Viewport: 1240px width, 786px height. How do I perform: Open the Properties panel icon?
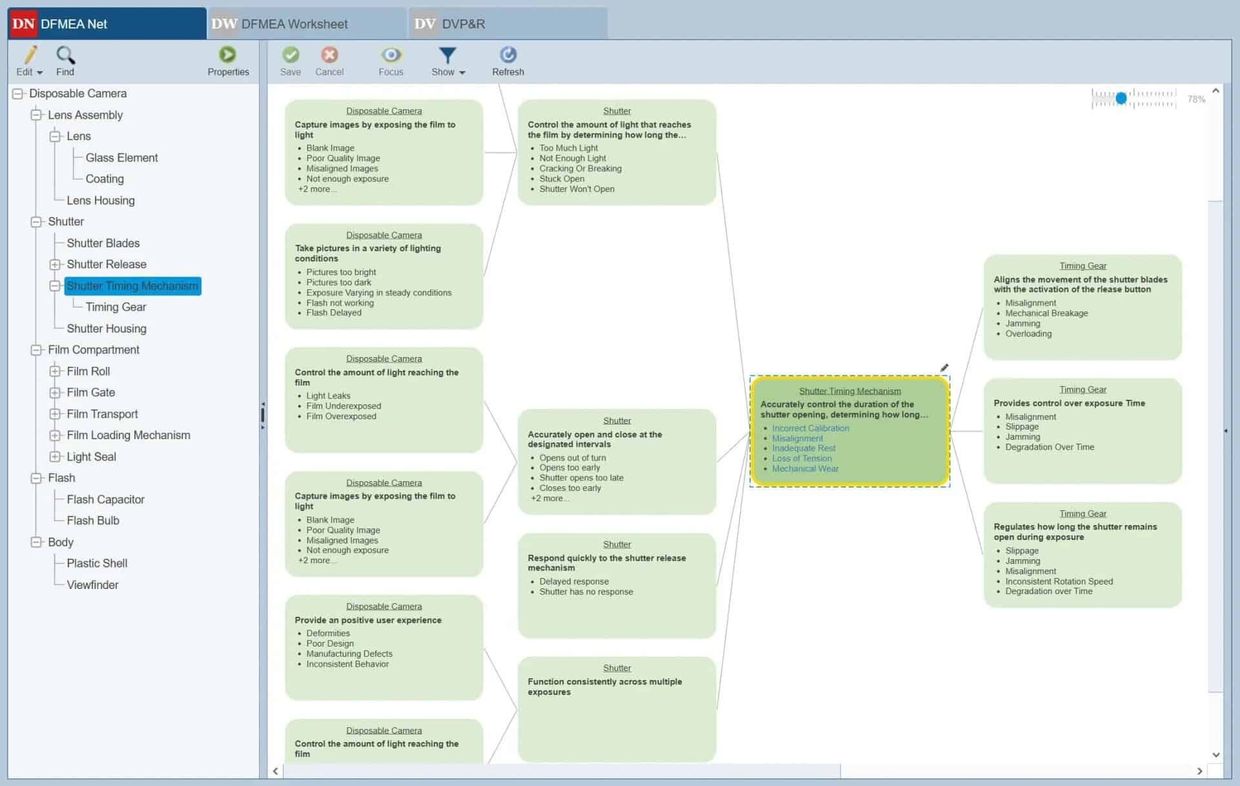tap(227, 56)
